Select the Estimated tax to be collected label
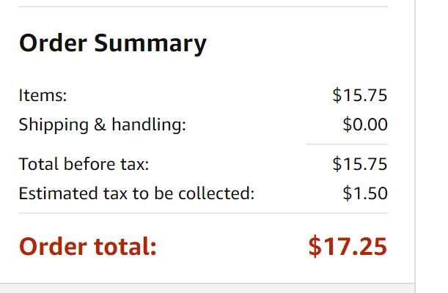Screen dimensions: 448x293 point(136,193)
